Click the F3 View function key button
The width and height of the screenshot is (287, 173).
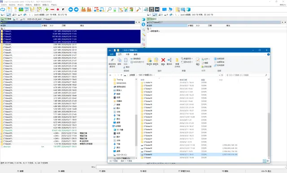(21, 171)
